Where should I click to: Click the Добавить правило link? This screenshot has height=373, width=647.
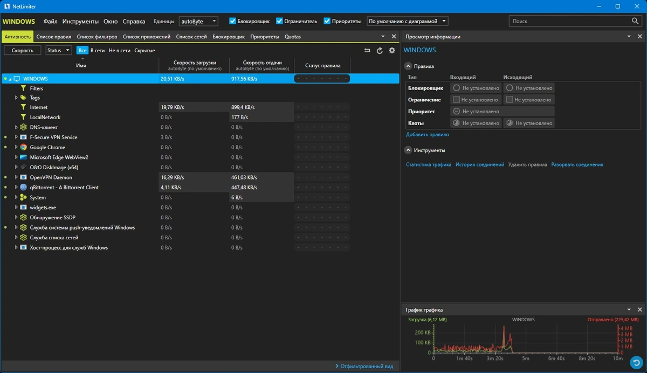428,135
